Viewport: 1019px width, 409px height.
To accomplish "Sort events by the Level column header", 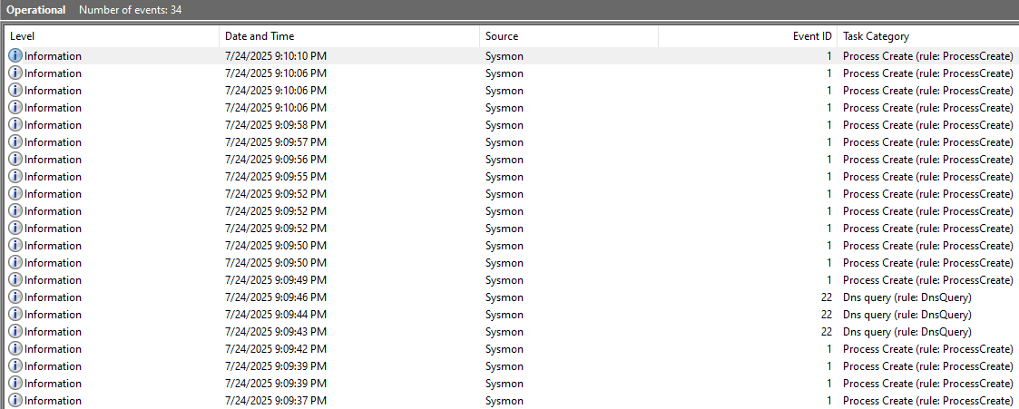I will click(x=23, y=36).
